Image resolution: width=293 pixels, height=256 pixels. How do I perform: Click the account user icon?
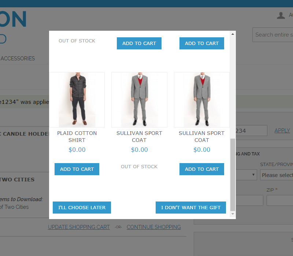281,15
